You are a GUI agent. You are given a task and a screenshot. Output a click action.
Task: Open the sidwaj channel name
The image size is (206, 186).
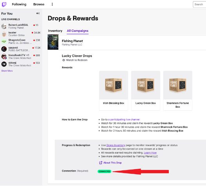click(x=13, y=63)
